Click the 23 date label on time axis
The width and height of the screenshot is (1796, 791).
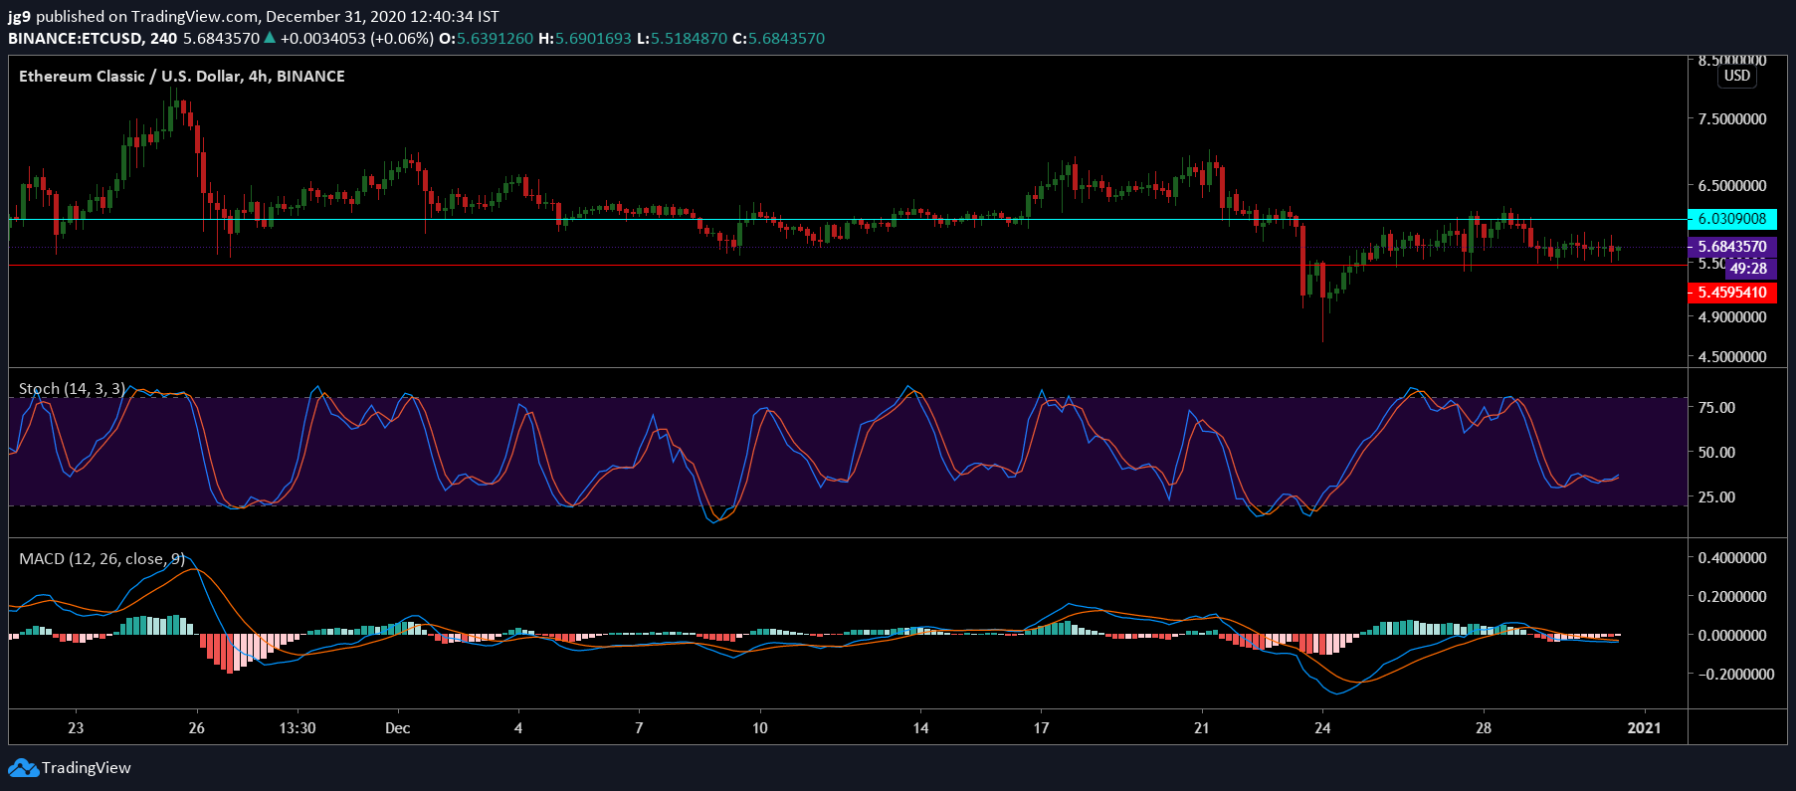point(76,728)
